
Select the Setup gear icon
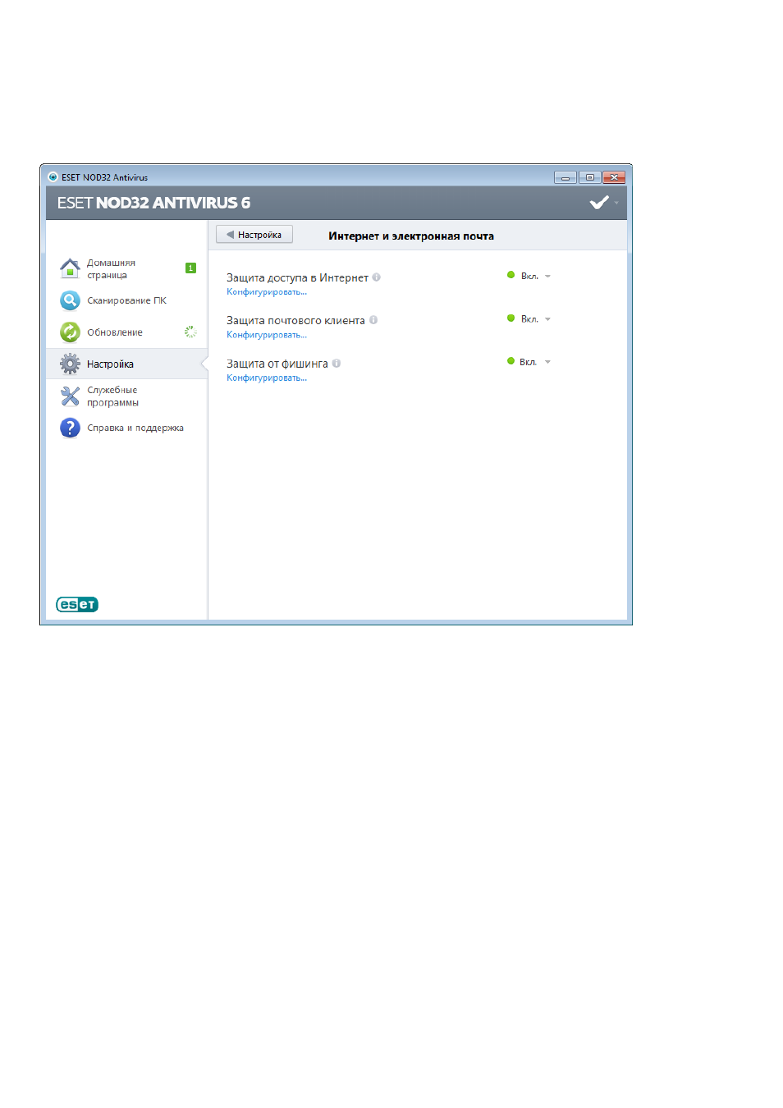point(70,364)
